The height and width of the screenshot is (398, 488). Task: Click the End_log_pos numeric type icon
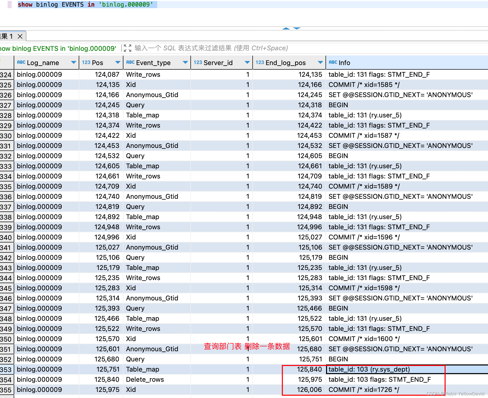click(260, 62)
